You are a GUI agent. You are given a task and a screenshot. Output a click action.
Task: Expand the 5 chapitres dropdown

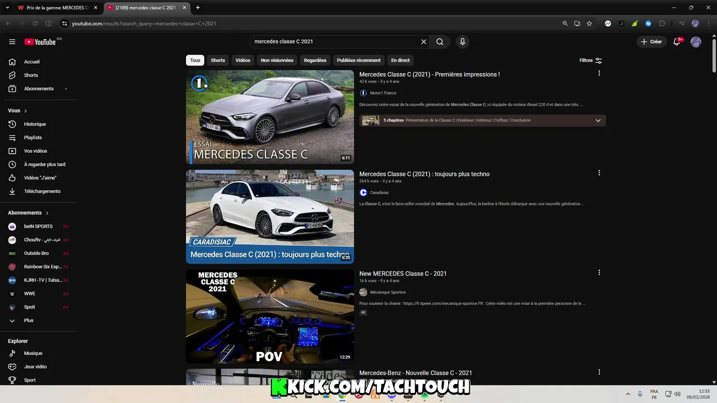[598, 120]
